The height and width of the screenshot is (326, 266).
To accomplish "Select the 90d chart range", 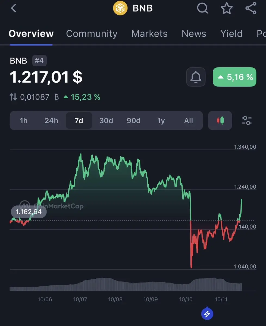I will tap(134, 120).
